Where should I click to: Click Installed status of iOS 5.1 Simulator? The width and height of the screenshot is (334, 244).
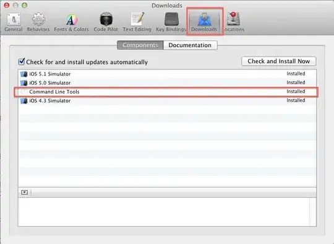[296, 74]
